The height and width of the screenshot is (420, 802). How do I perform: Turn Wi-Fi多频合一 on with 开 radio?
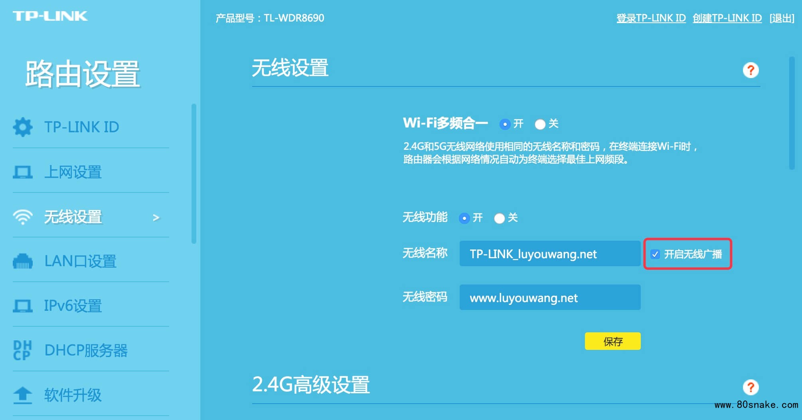point(505,124)
